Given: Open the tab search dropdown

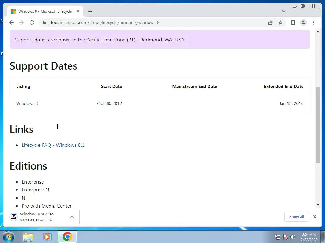Looking at the screenshot, I should click(x=284, y=11).
